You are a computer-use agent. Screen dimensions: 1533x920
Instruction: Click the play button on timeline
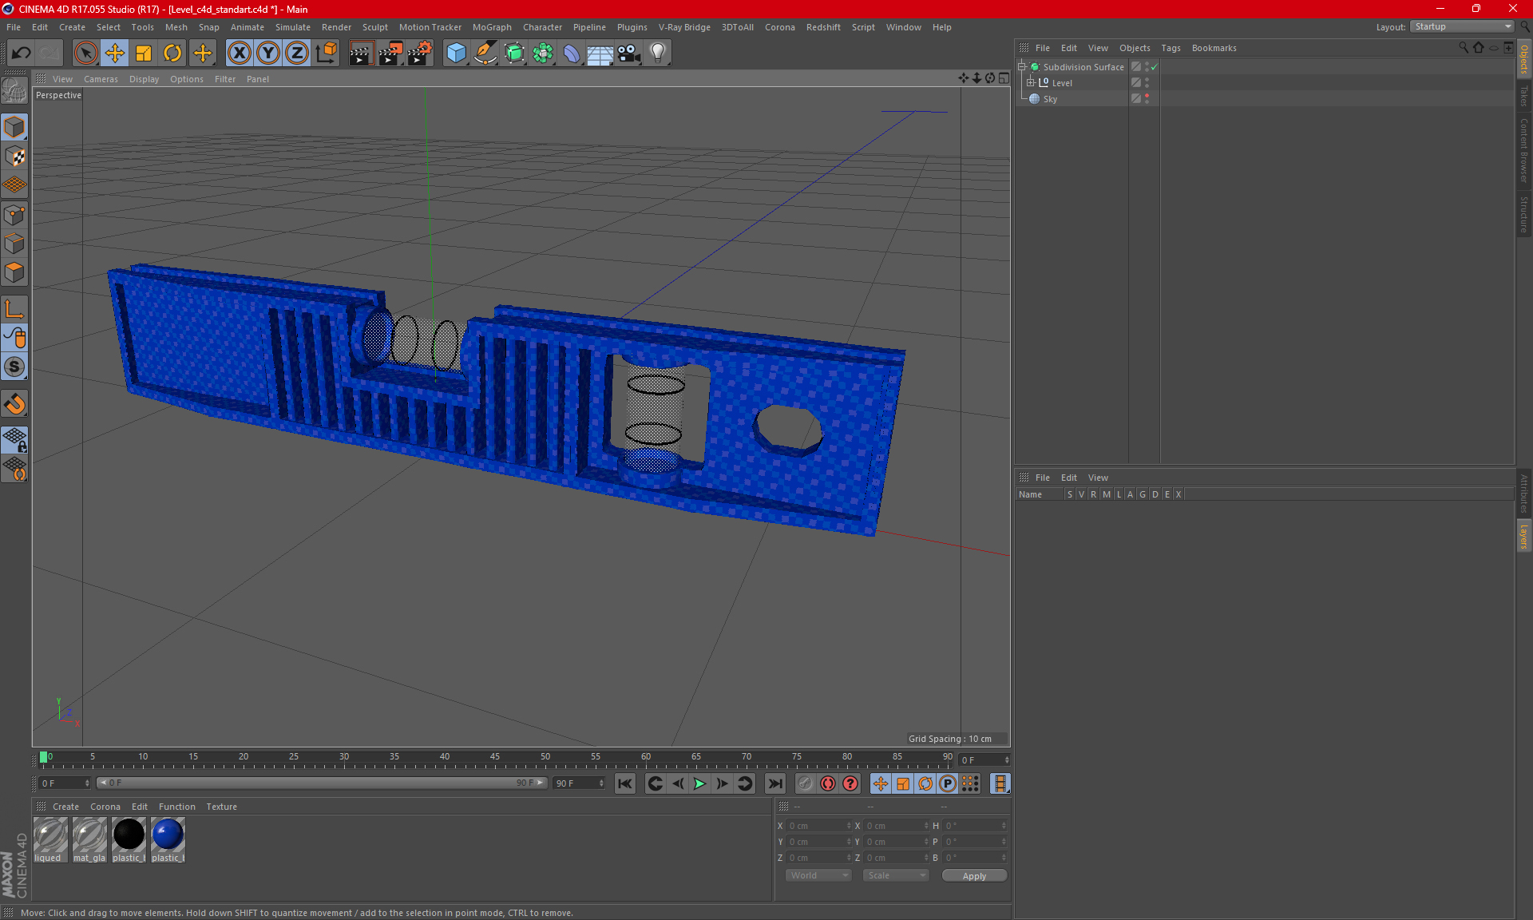(x=699, y=782)
